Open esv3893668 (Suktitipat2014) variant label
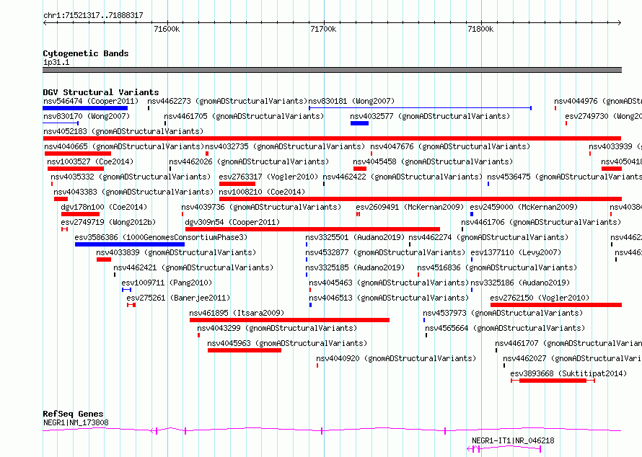 (568, 373)
